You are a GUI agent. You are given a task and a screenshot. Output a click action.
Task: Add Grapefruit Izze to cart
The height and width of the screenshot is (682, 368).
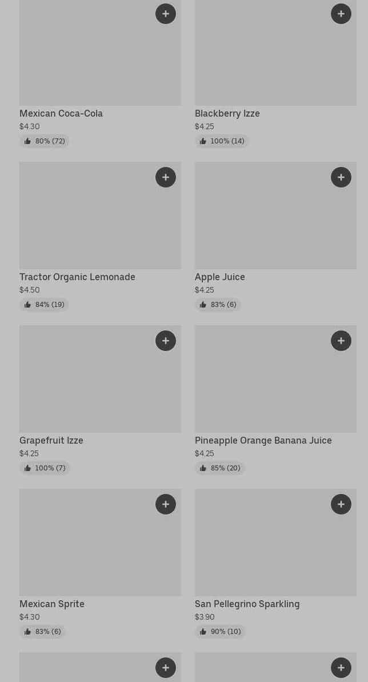166,341
